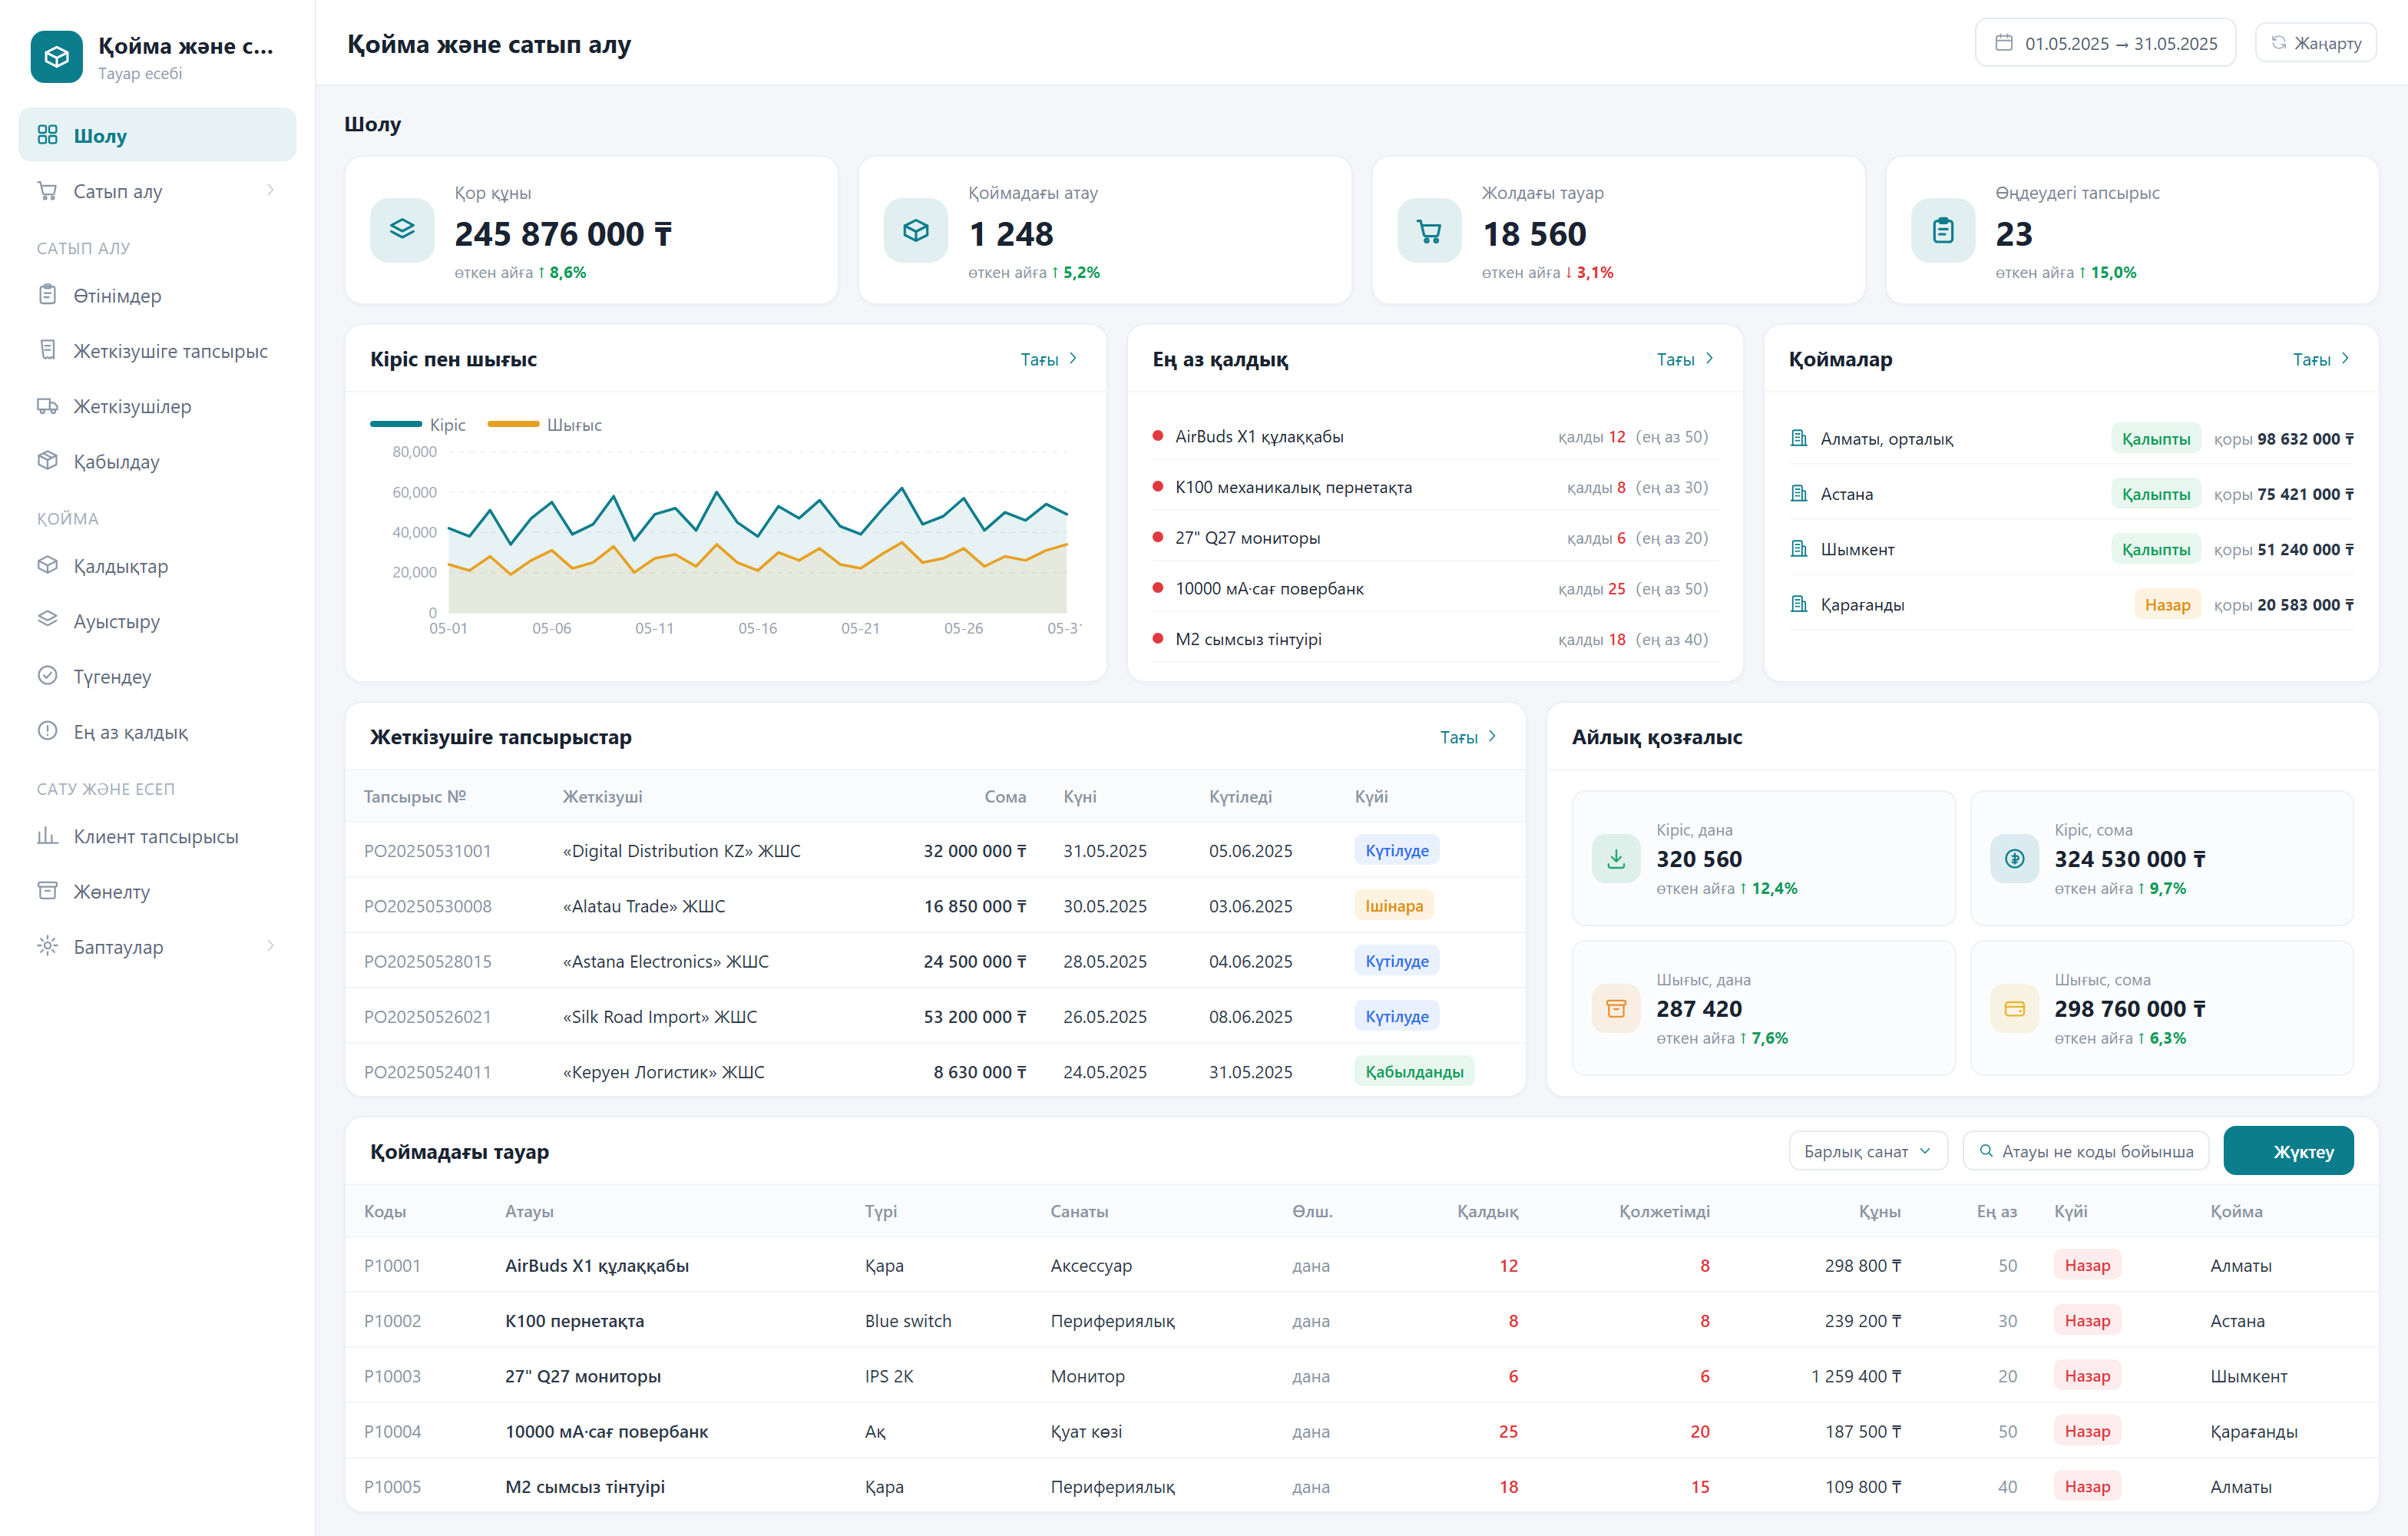The height and width of the screenshot is (1536, 2408).
Task: Click the Жаңарту refresh button
Action: tap(2315, 42)
